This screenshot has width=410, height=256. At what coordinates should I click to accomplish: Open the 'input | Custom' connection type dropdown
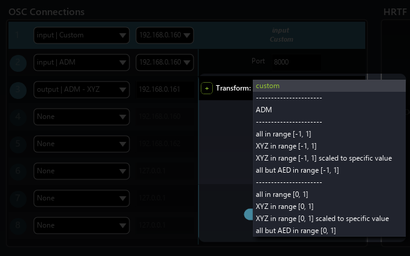tap(82, 35)
